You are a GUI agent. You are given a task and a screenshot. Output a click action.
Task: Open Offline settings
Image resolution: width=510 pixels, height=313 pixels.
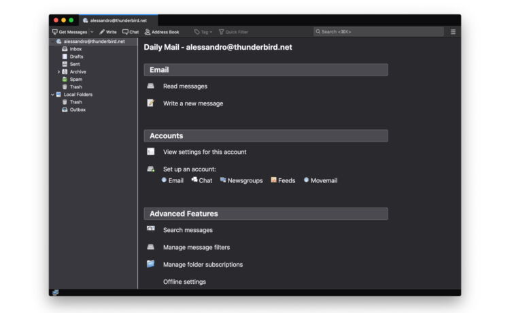click(x=184, y=282)
